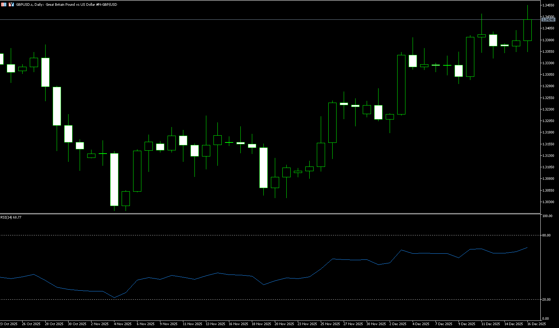This screenshot has height=328, width=559.
Task: Click the latest candle on 16 Dec
Action: pos(527,30)
